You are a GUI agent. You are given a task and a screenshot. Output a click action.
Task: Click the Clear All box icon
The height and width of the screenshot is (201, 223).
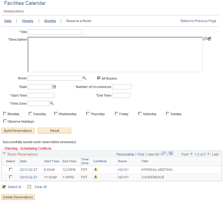(x=29, y=187)
